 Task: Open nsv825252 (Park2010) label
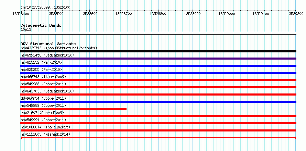coord(41,62)
